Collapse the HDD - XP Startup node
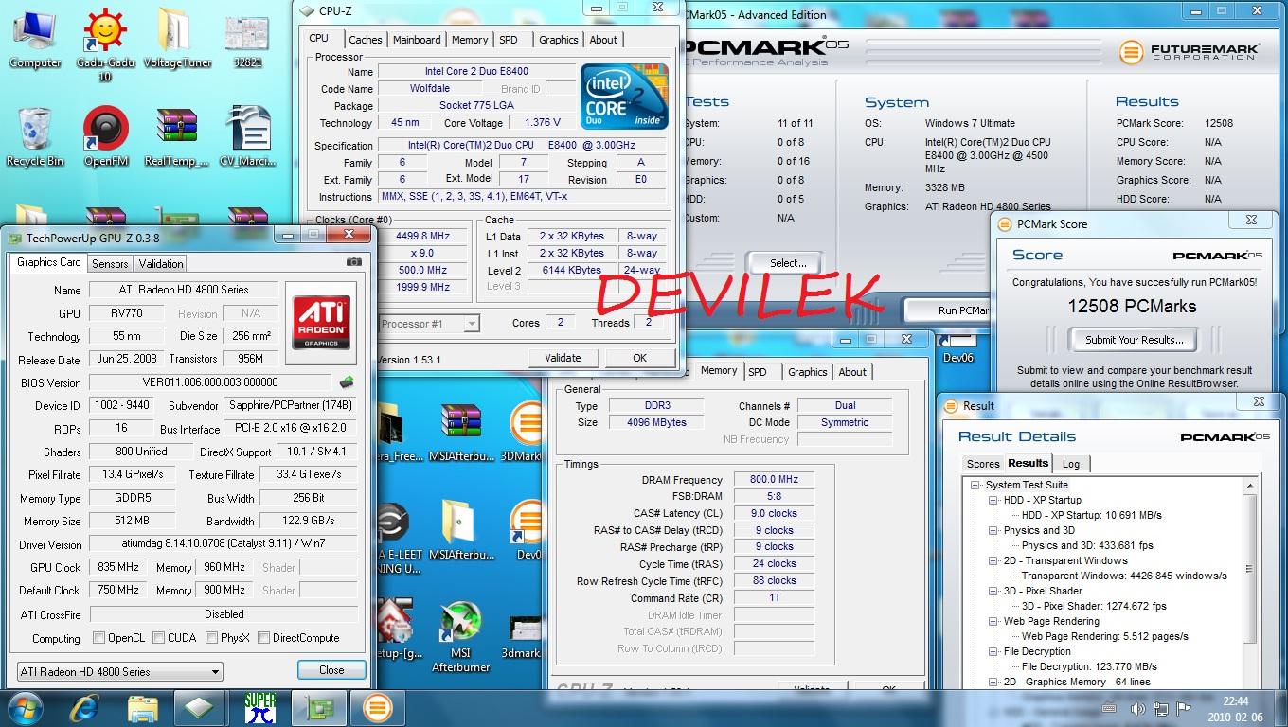The image size is (1288, 727). (x=993, y=500)
